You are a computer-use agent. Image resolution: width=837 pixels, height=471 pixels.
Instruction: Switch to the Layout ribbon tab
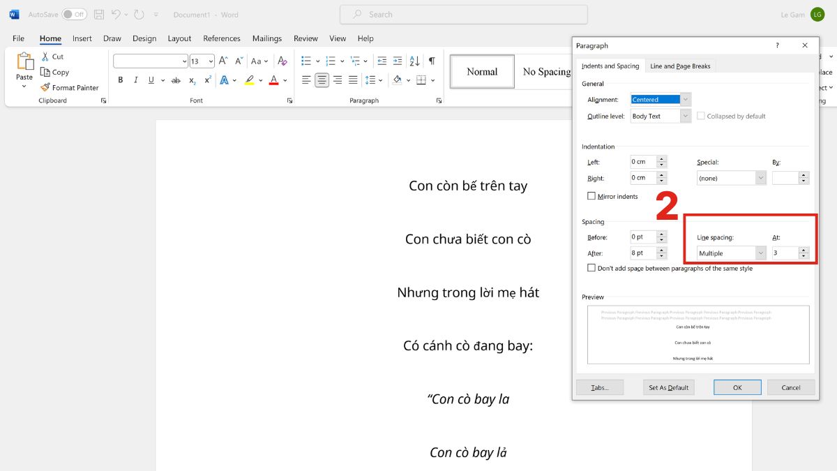click(x=179, y=38)
